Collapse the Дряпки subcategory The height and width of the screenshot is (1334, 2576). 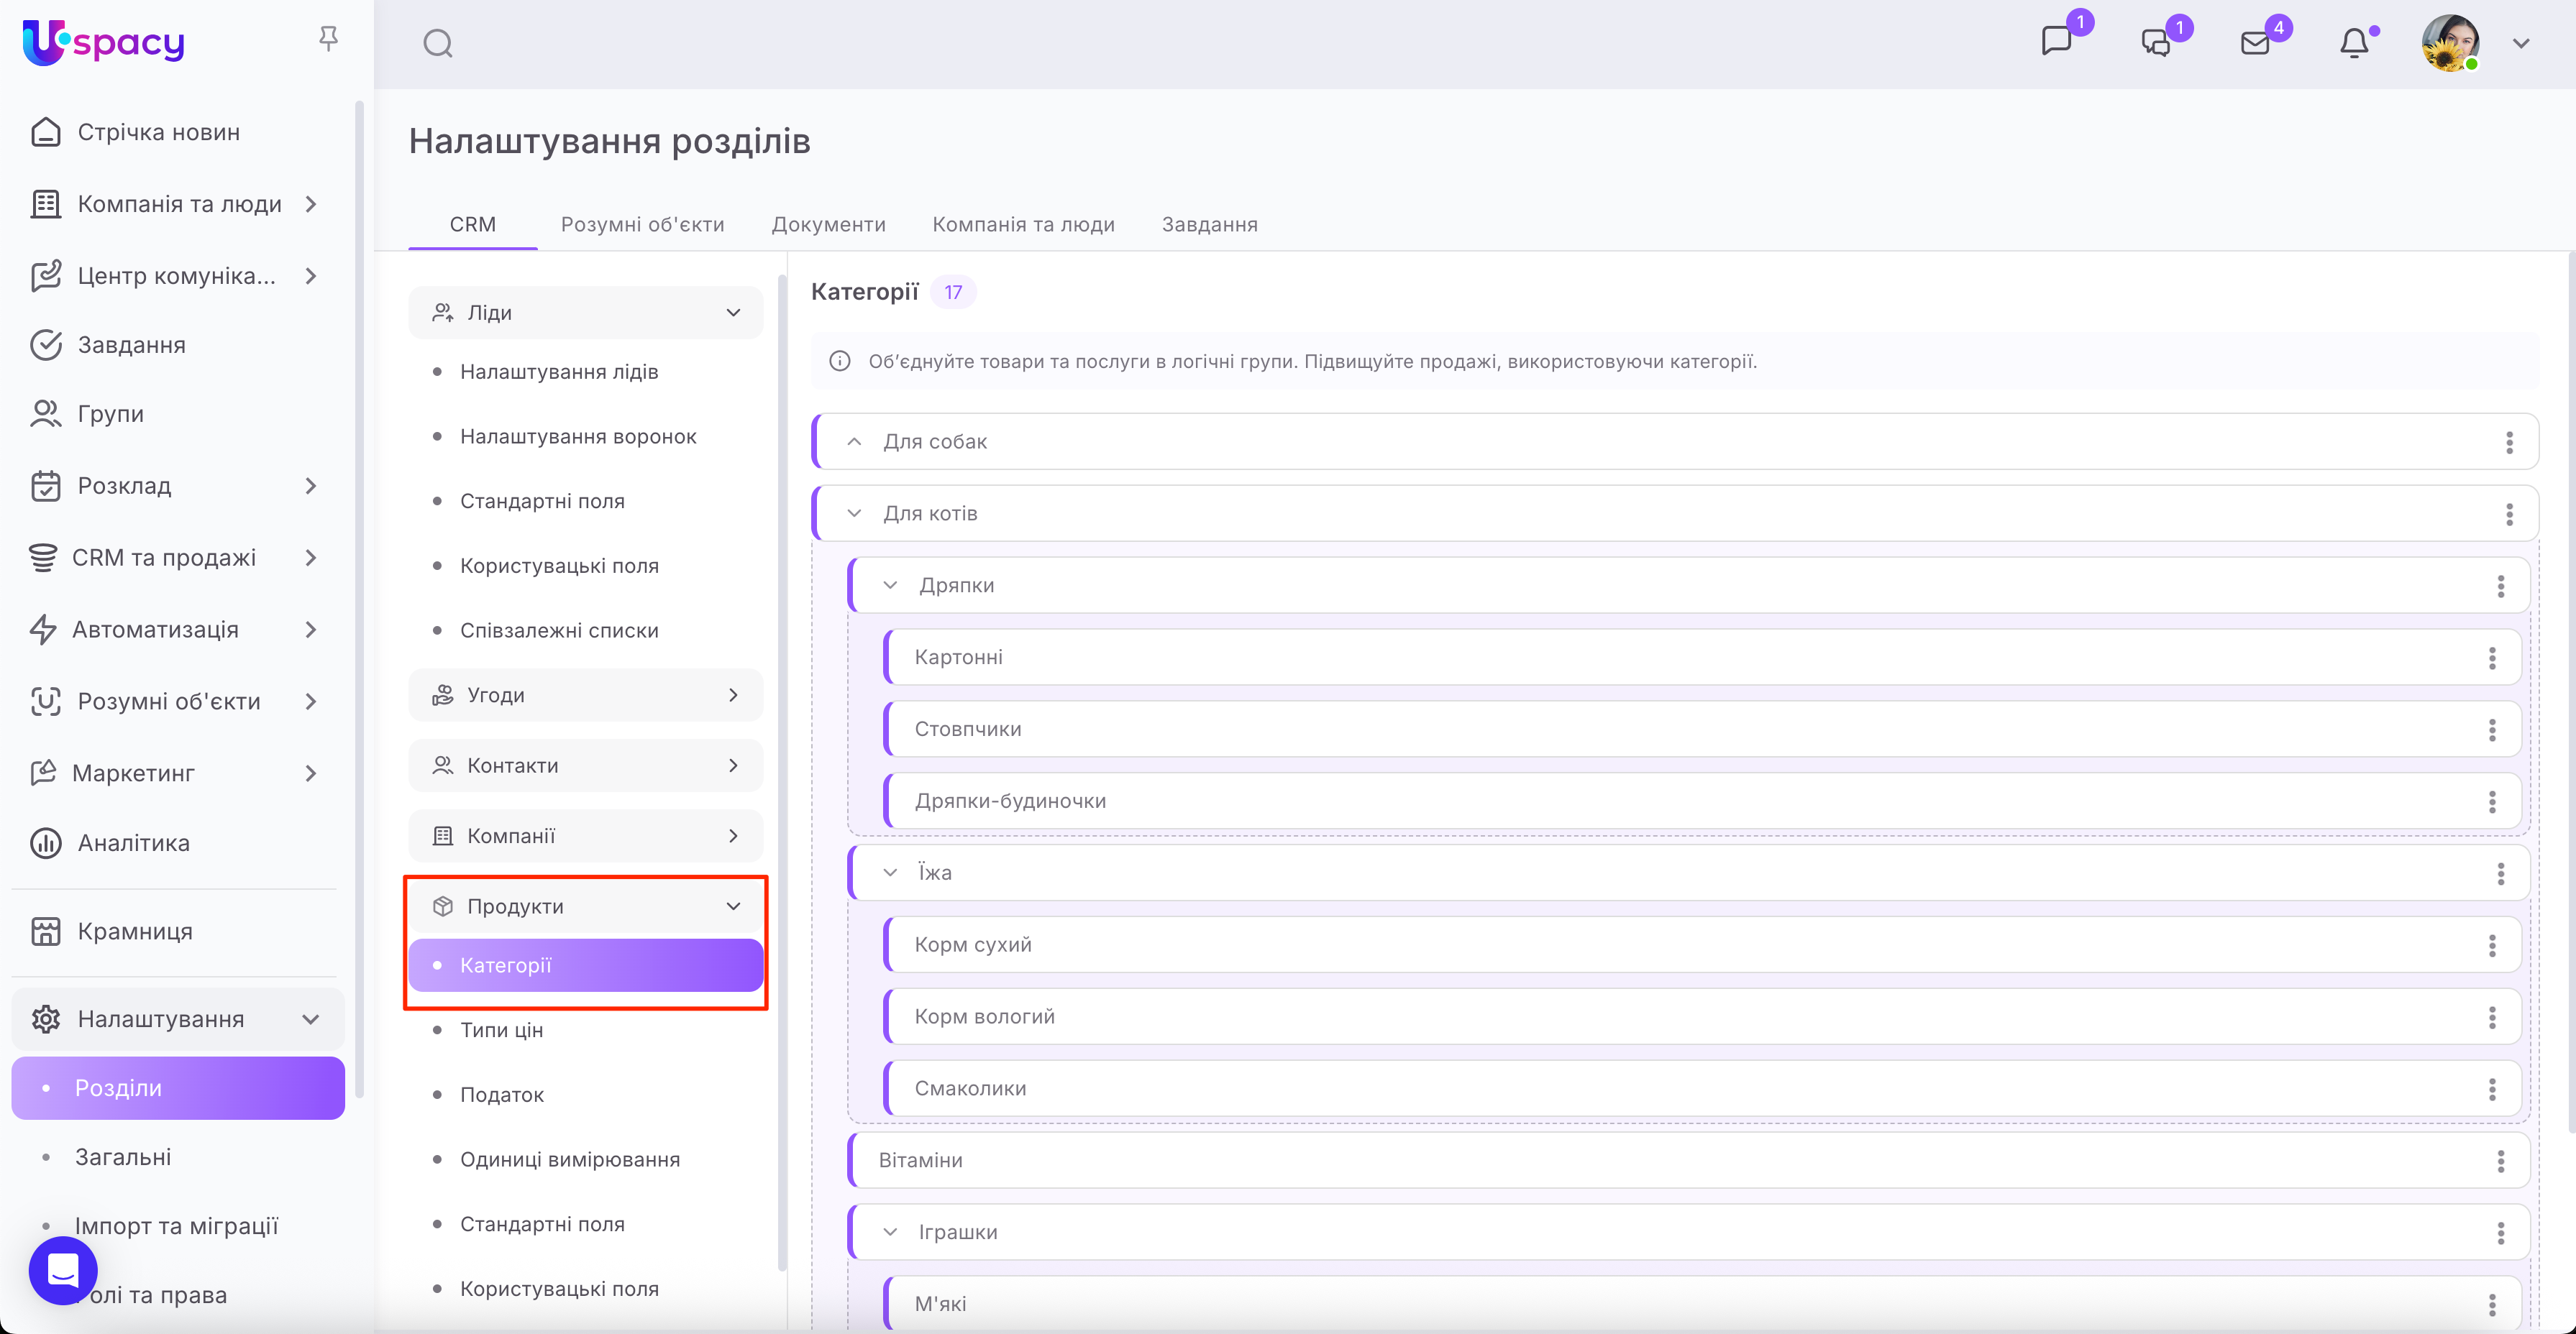[x=890, y=586]
